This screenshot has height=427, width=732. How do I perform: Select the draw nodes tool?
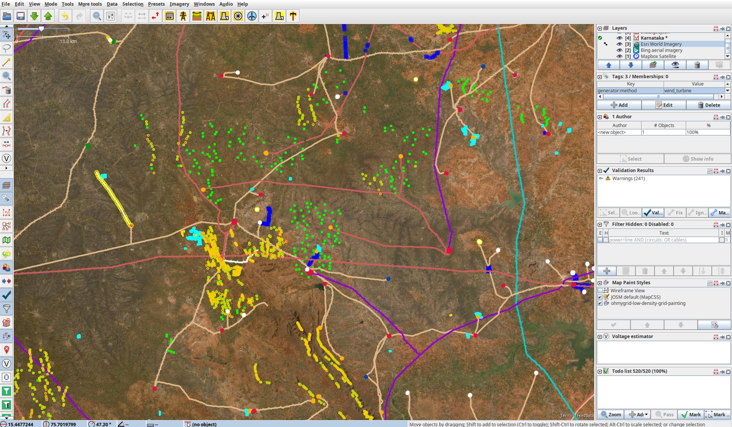tap(6, 63)
